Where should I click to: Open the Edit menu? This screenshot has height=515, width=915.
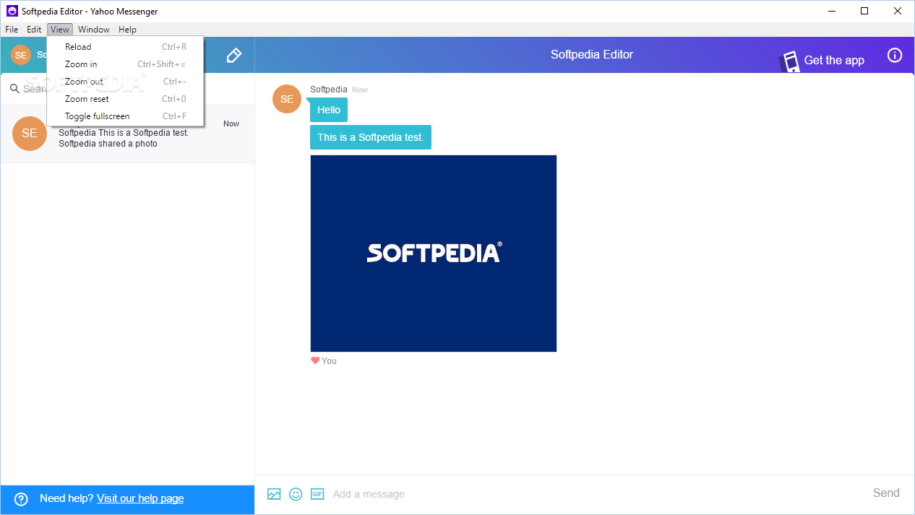tap(34, 30)
